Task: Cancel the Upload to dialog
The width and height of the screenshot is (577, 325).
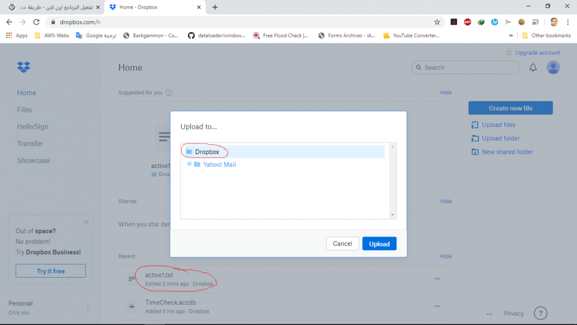Action: pos(342,244)
